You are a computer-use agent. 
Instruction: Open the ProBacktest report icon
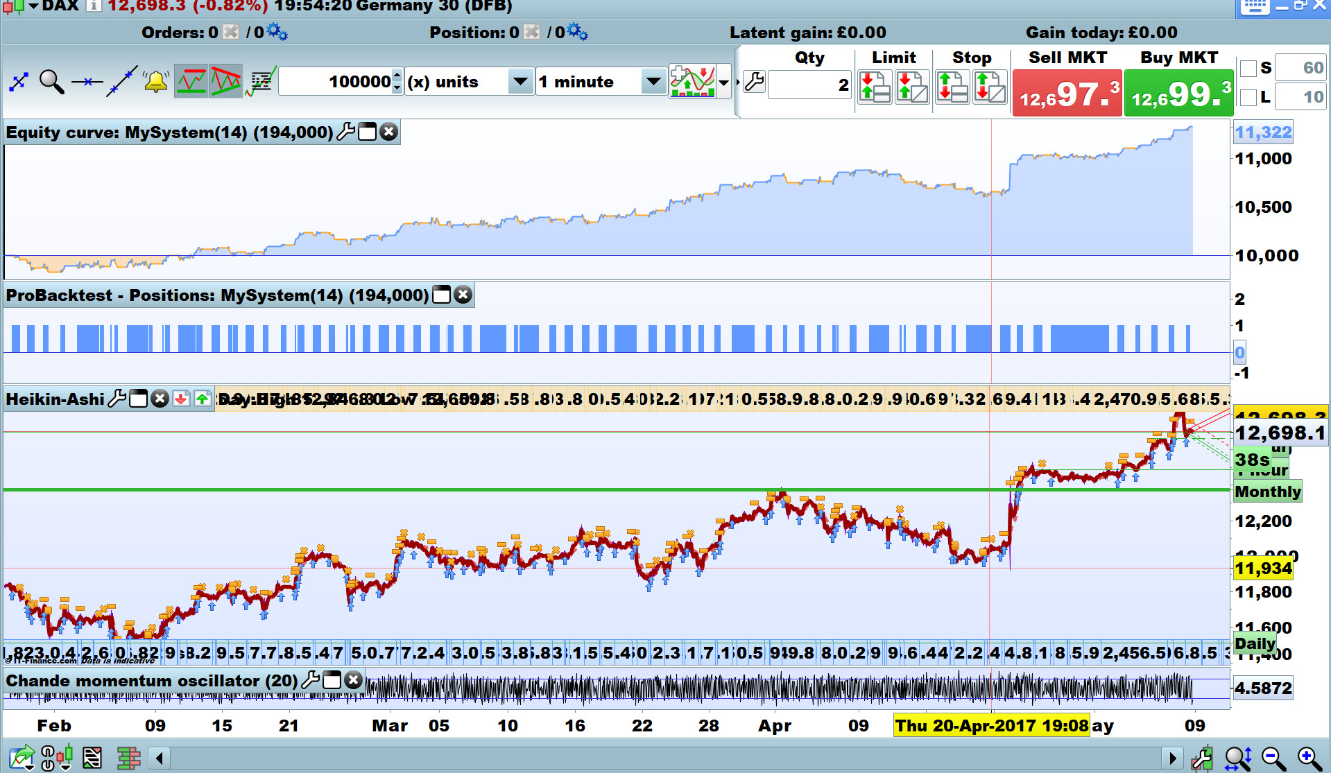[261, 82]
